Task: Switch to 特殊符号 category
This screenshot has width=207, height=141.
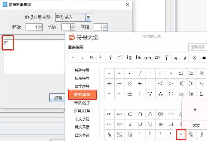Action: coord(82,70)
